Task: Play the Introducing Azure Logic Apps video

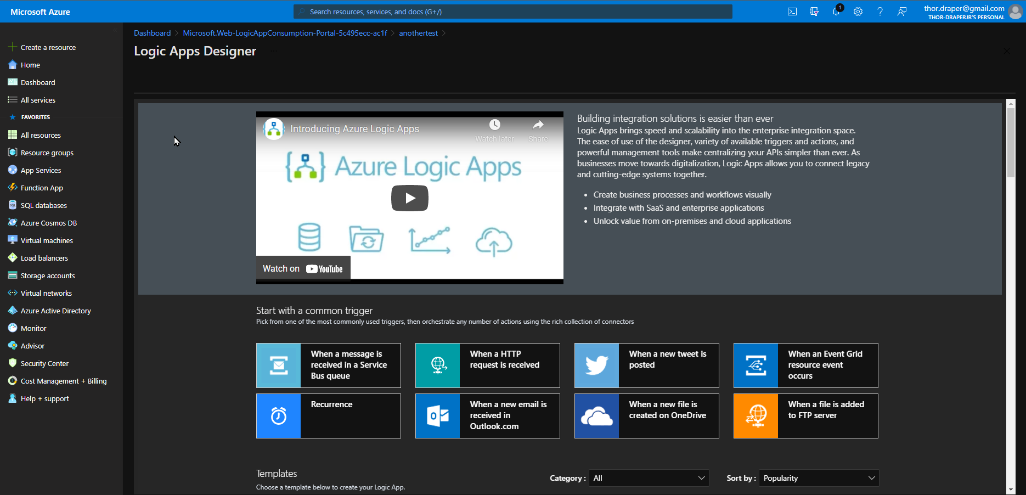Action: [x=410, y=198]
